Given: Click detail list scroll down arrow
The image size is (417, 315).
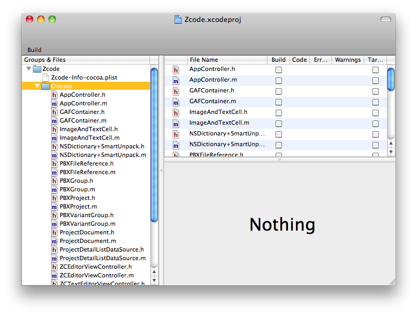Looking at the screenshot, I should (391, 152).
